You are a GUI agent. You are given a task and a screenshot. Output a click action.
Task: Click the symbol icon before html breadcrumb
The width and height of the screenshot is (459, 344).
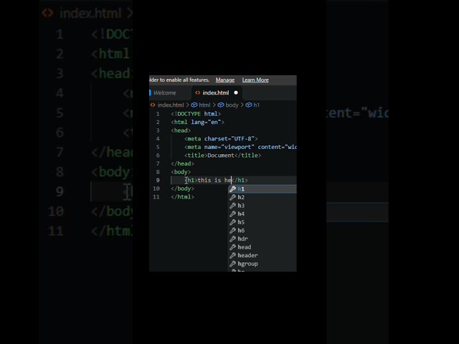click(x=194, y=105)
